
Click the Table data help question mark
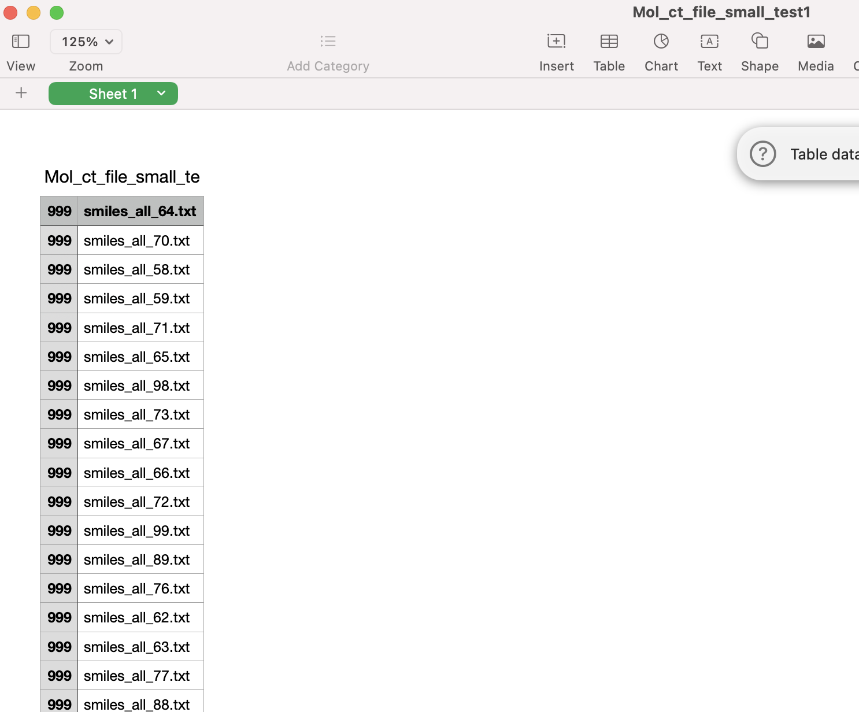click(x=762, y=154)
